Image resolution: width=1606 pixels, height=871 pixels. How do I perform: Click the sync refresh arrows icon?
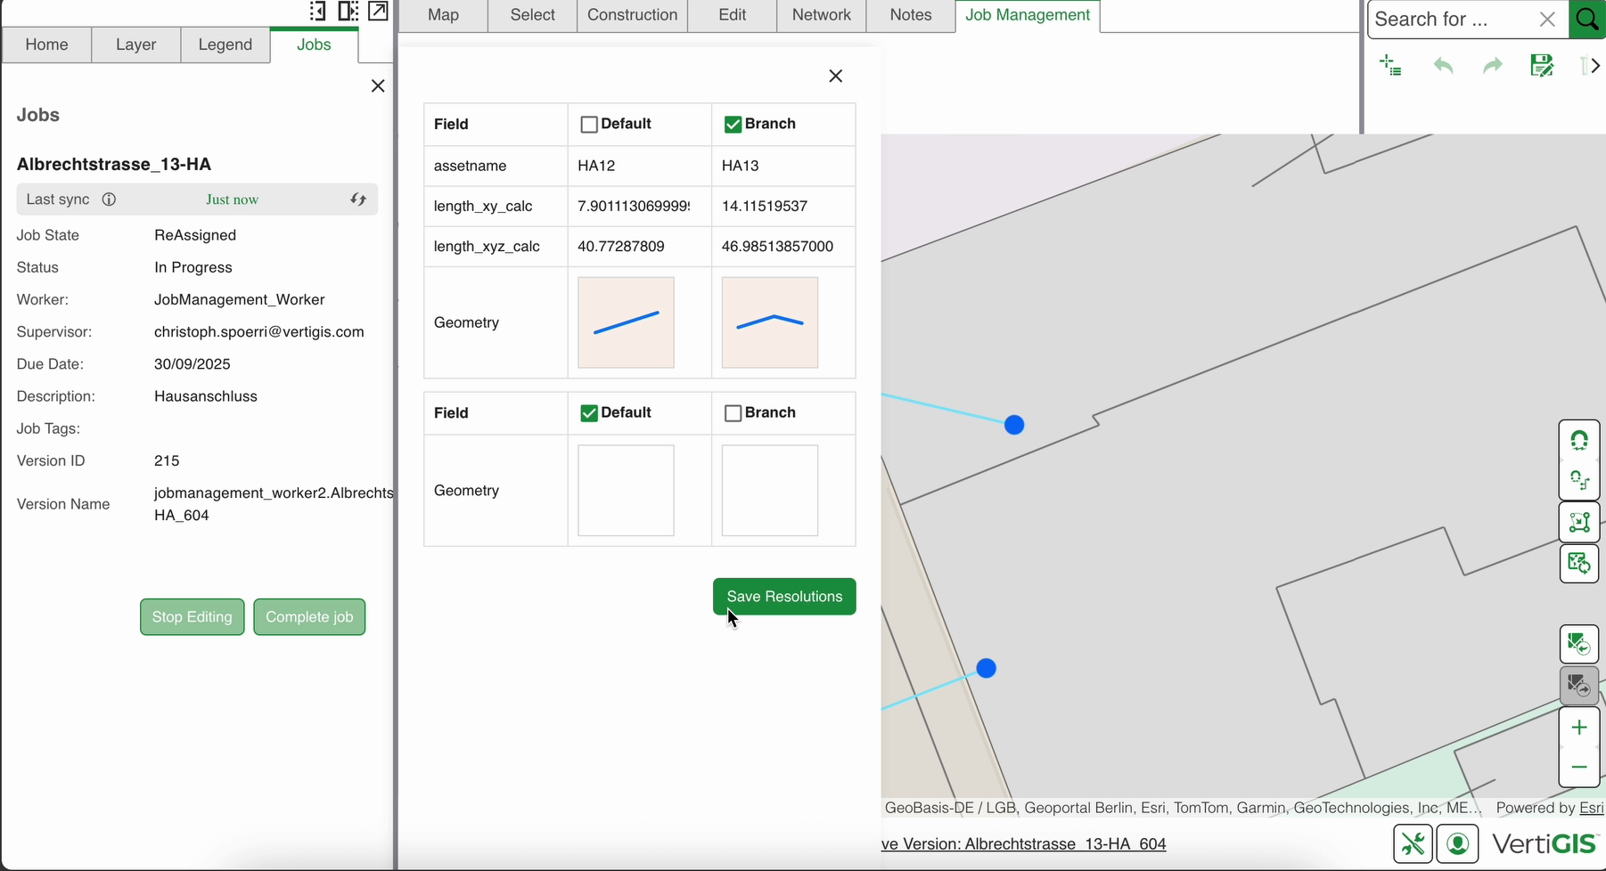[358, 199]
